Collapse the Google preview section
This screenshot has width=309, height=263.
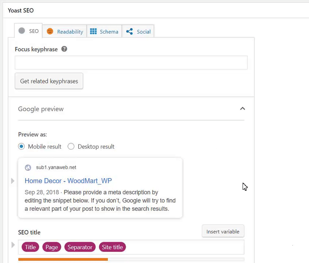(243, 108)
